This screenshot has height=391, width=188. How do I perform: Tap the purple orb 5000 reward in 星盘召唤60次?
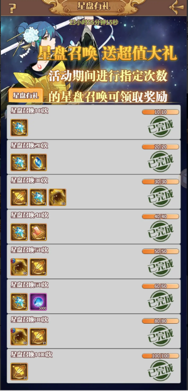[38, 302]
